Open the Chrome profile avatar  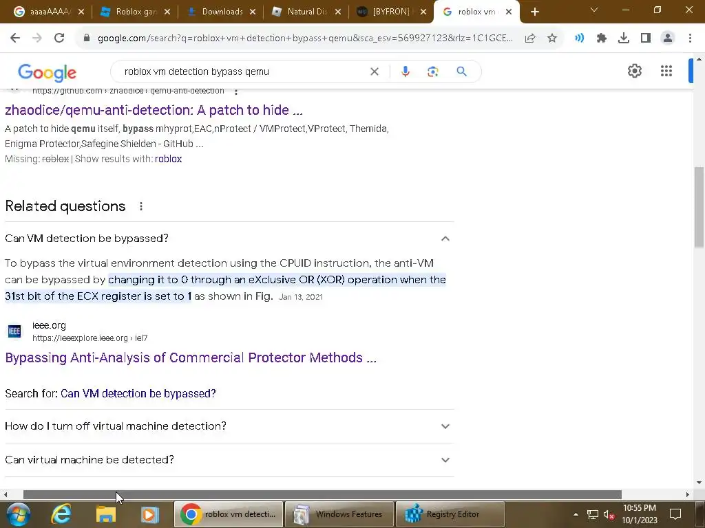click(668, 38)
